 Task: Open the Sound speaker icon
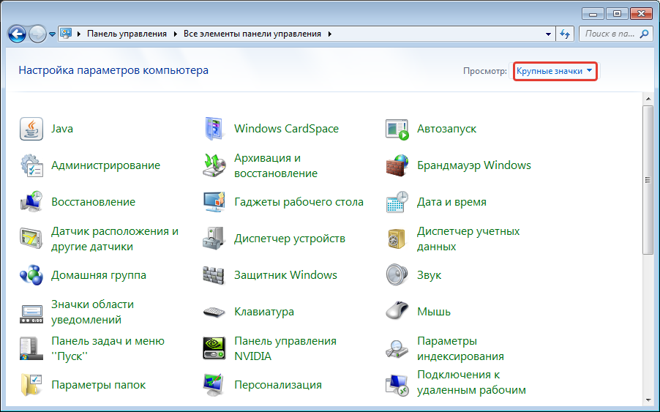(x=397, y=275)
